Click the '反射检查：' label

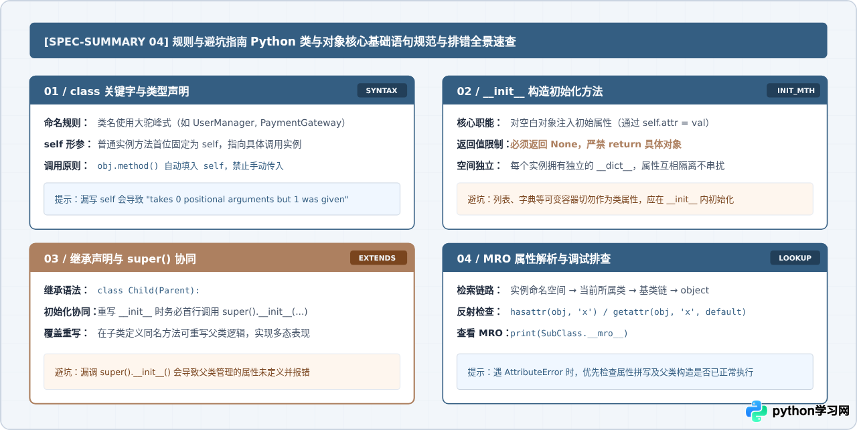pyautogui.click(x=479, y=311)
